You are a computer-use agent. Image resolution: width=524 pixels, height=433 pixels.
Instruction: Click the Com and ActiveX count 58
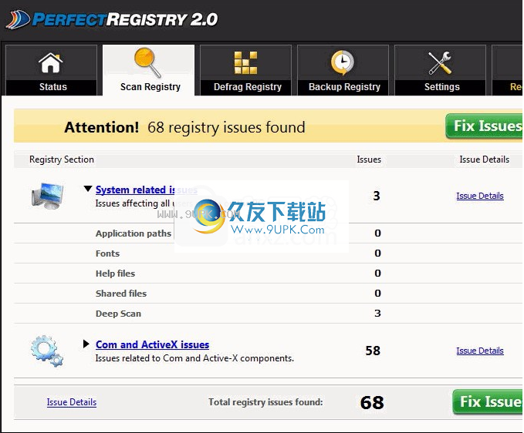click(373, 351)
